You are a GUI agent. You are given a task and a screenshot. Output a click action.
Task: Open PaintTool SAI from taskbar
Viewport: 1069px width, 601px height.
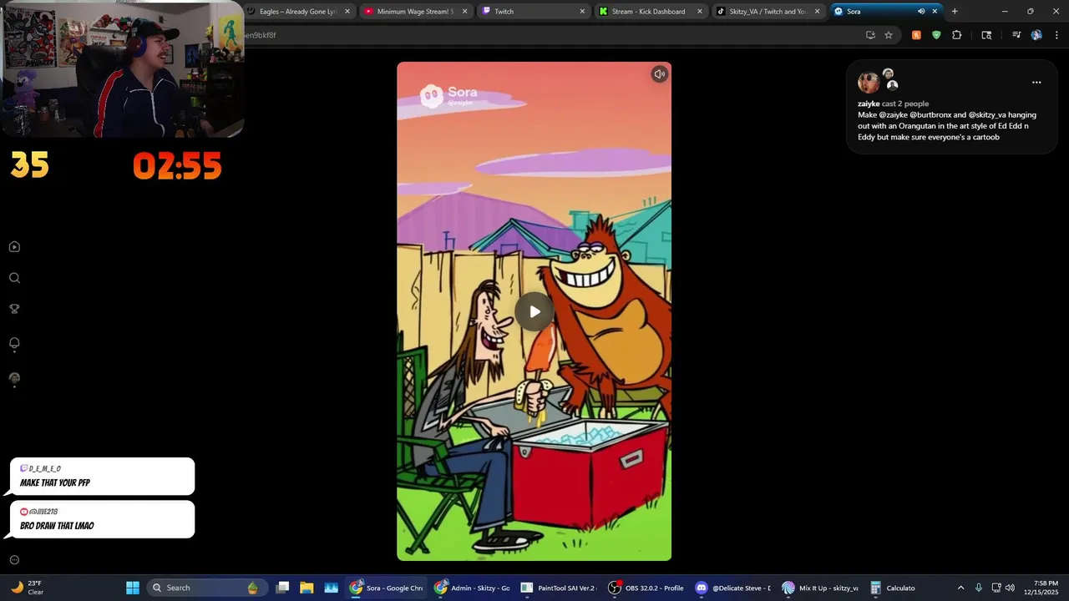pyautogui.click(x=558, y=588)
